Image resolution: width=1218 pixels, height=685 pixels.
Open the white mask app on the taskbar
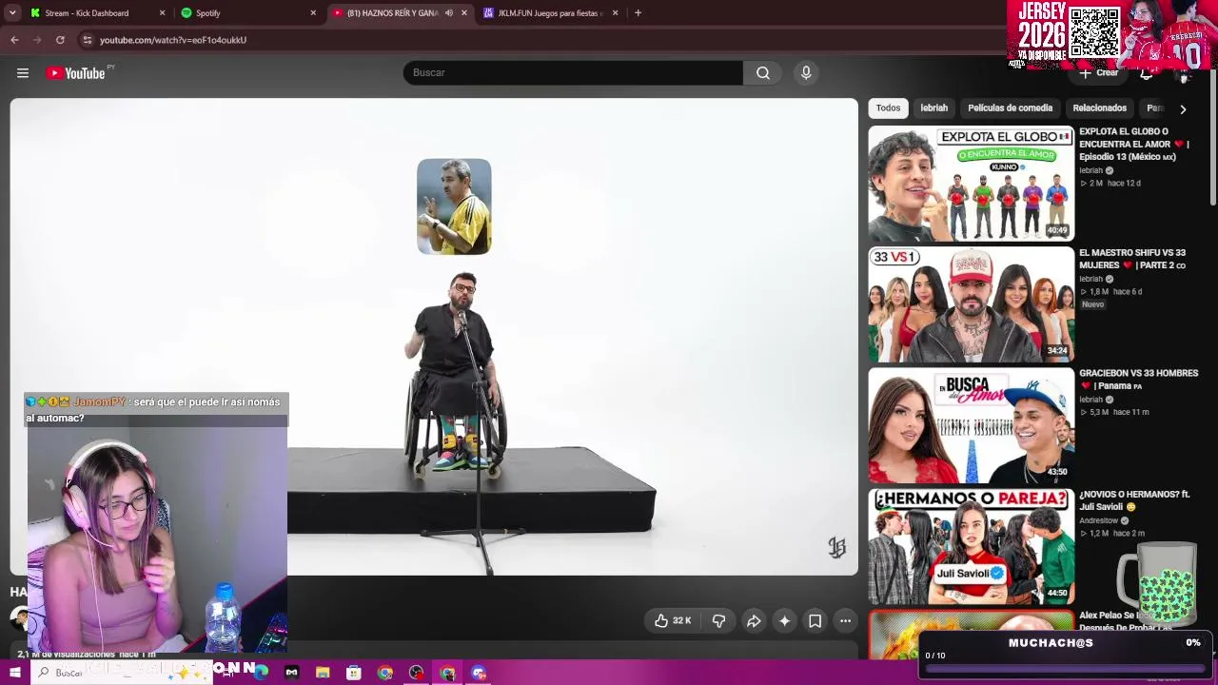coord(291,673)
